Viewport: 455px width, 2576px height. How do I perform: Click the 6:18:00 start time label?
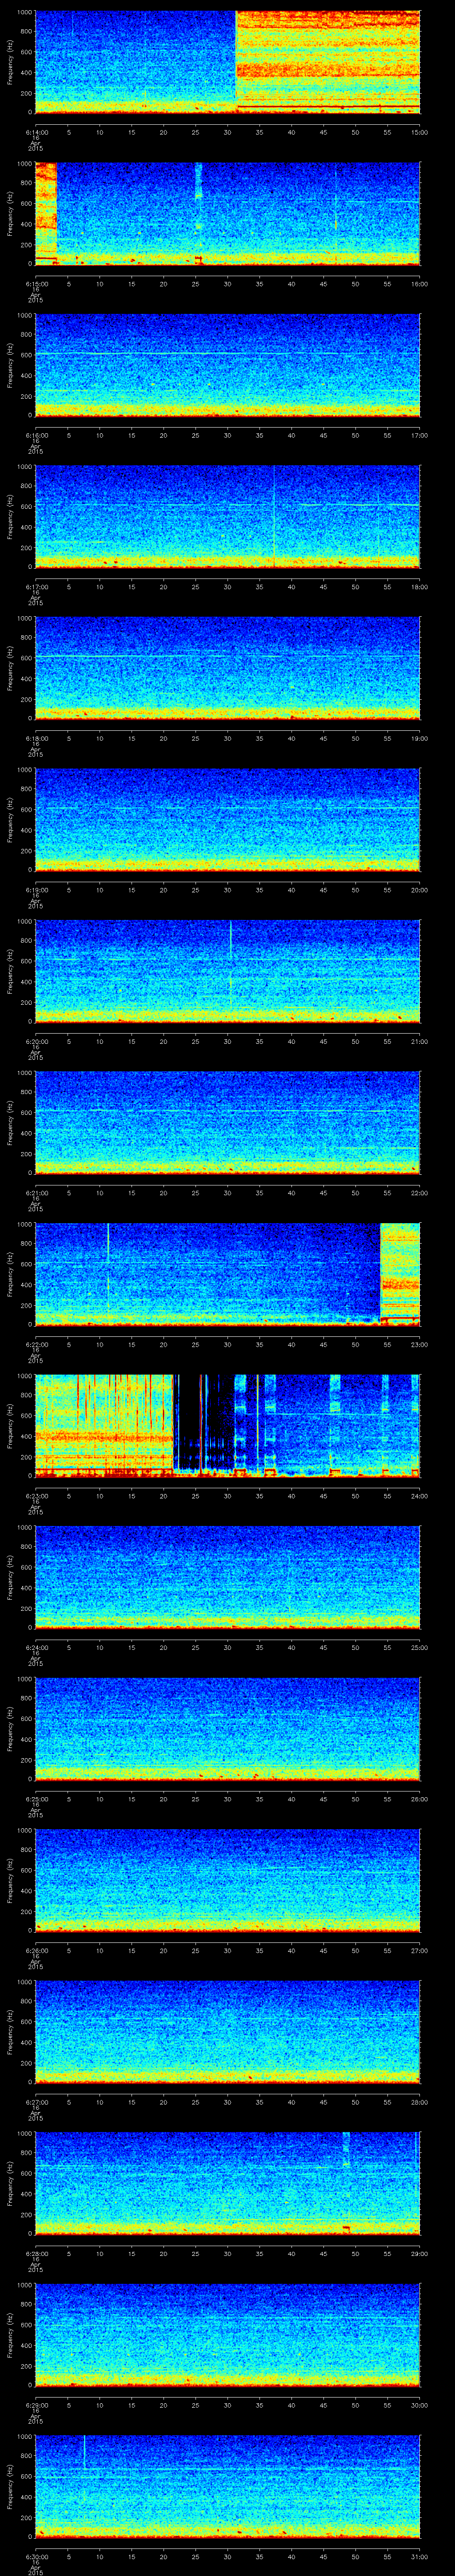[x=36, y=739]
